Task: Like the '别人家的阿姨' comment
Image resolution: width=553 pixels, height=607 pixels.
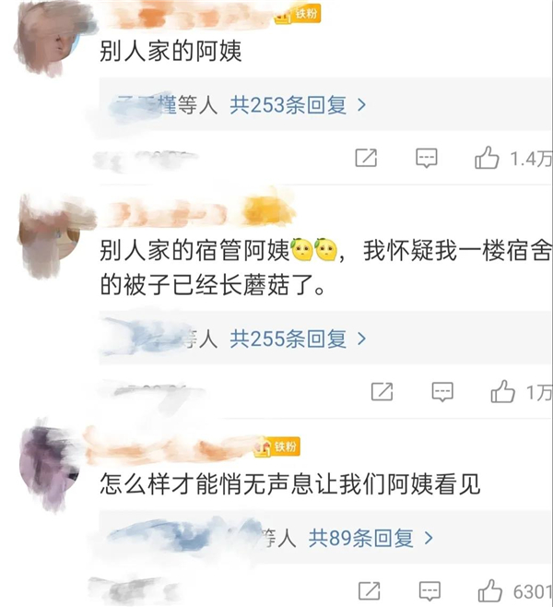Action: point(487,158)
